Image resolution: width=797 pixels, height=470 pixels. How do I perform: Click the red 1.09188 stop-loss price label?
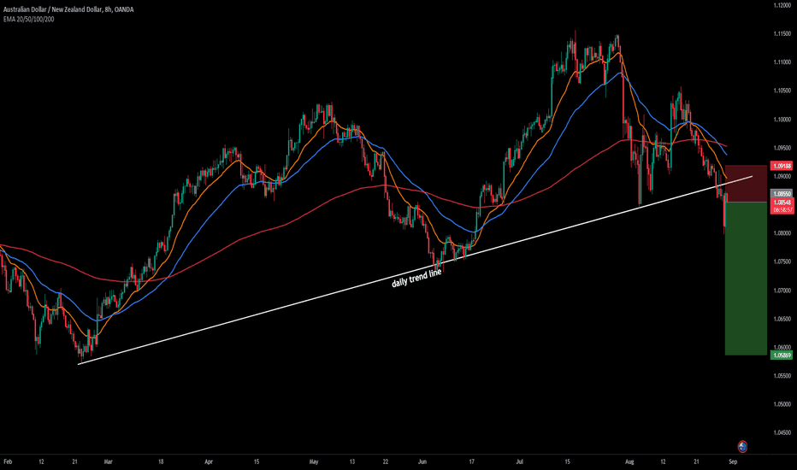tap(782, 166)
